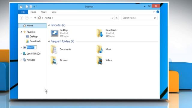The height and width of the screenshot is (108, 192).
Task: Click the Frequent folders (4) header
Action: tap(62, 41)
